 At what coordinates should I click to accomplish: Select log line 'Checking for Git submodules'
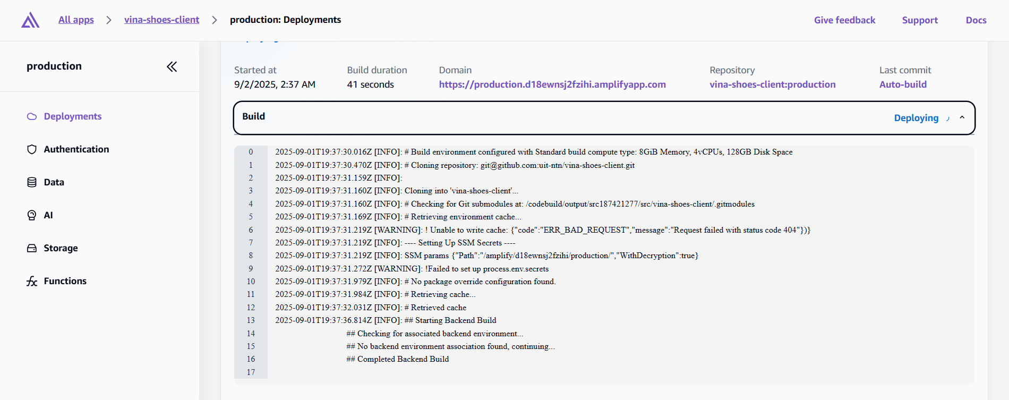[515, 204]
